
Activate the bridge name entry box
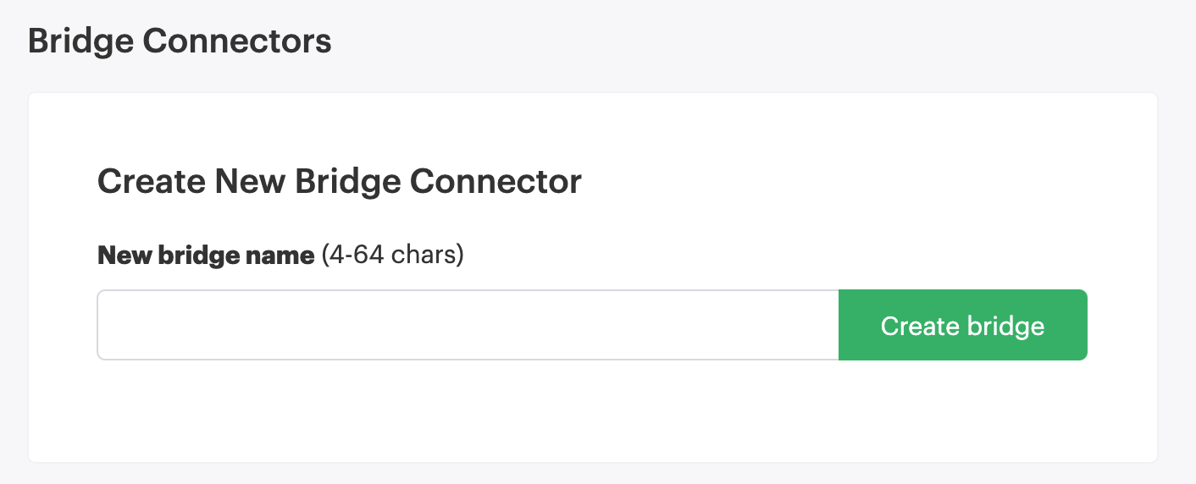[468, 325]
